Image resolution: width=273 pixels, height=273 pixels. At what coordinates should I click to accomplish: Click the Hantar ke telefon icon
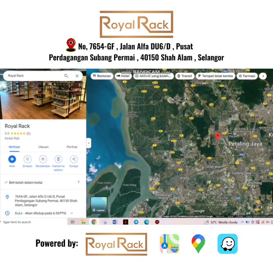58,159
